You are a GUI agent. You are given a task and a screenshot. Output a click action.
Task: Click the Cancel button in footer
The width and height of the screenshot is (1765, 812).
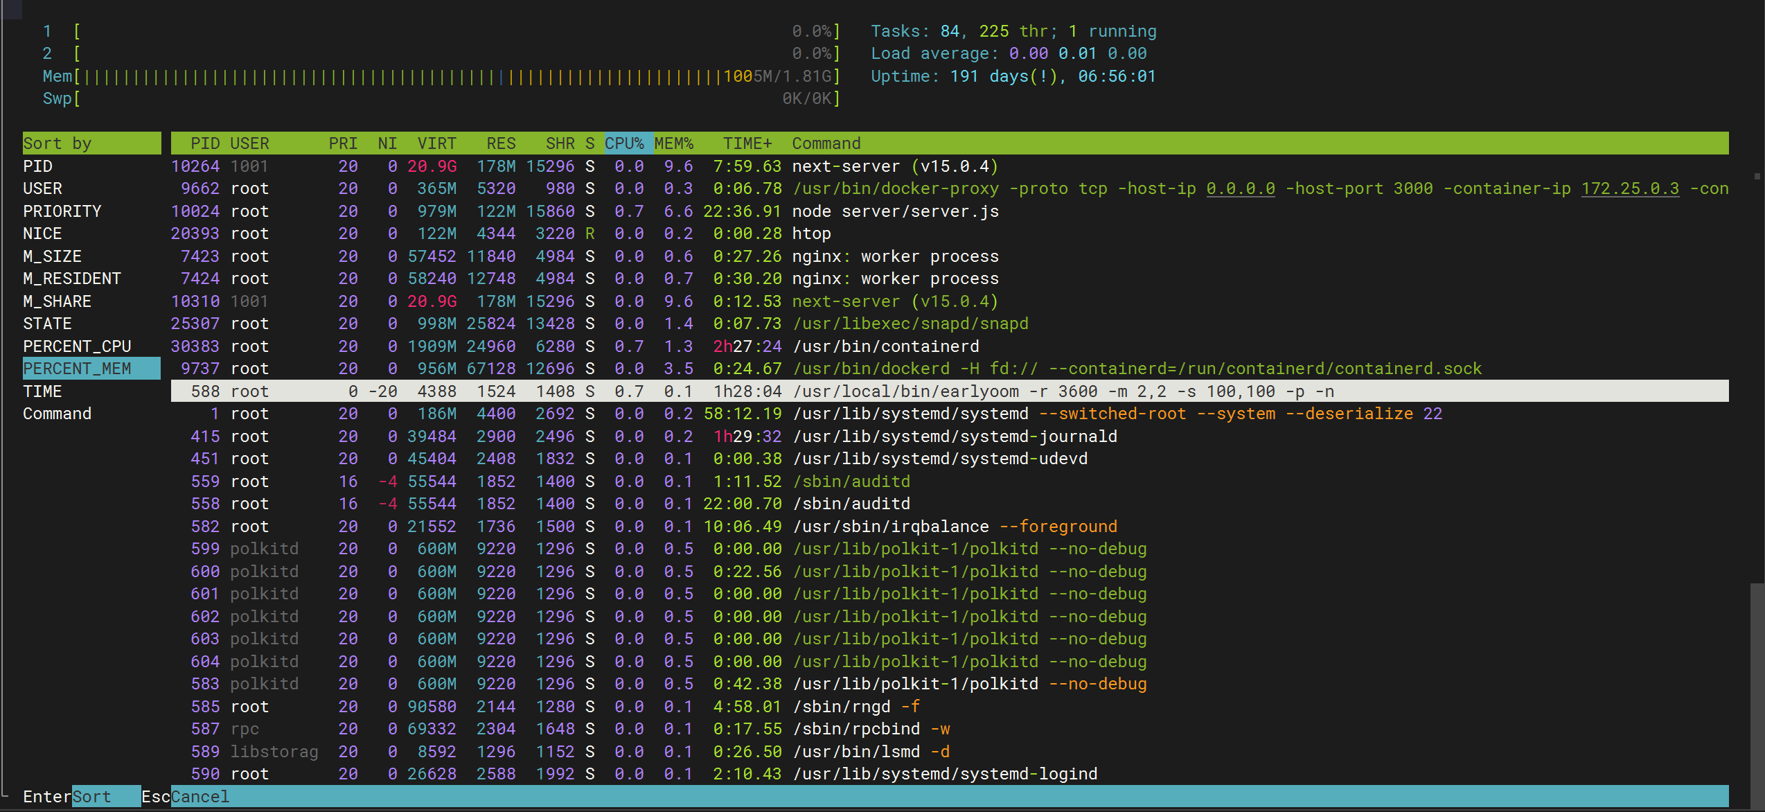[199, 797]
